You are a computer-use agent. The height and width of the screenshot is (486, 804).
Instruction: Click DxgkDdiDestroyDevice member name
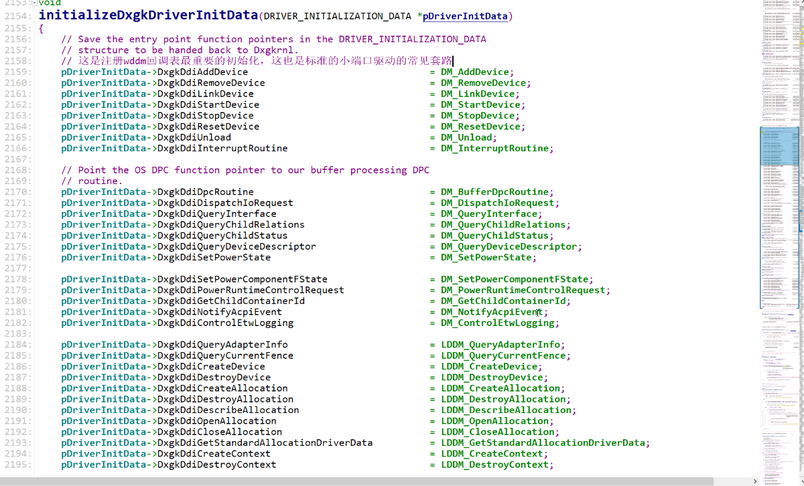tap(214, 378)
